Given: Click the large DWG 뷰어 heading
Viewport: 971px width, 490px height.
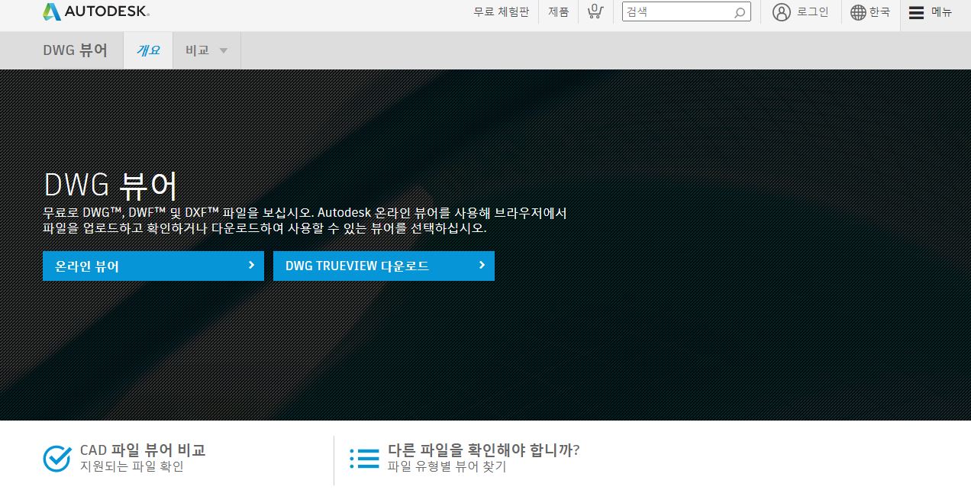Looking at the screenshot, I should pos(111,185).
